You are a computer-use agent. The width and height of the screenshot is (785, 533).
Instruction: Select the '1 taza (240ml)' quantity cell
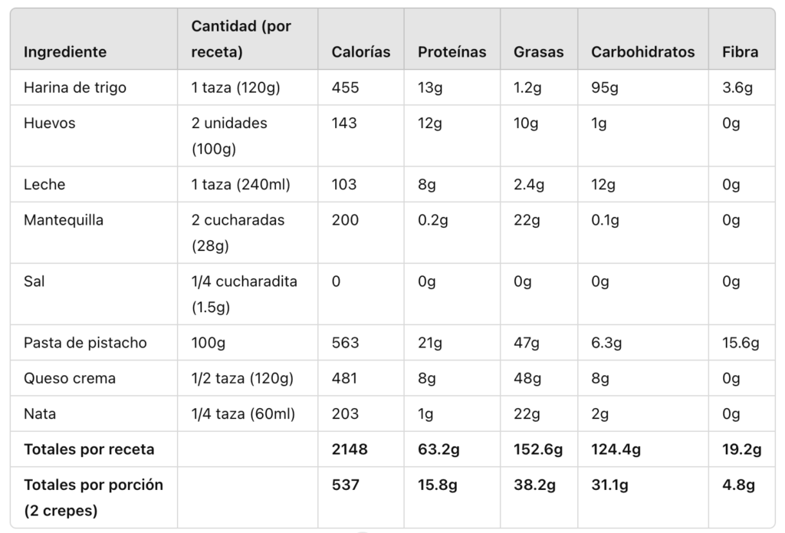pos(241,185)
